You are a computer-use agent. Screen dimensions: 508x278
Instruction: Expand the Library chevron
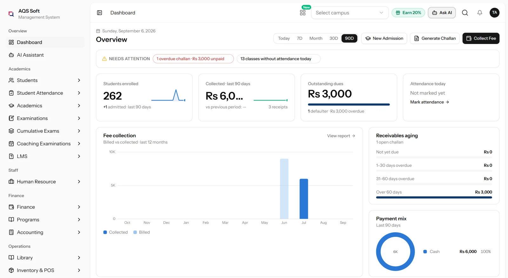[x=79, y=258]
